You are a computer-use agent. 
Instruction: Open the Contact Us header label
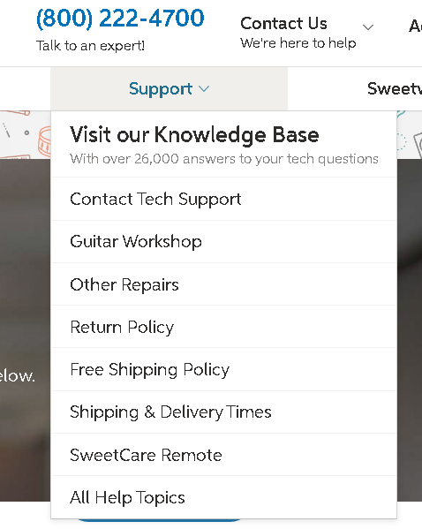[283, 24]
